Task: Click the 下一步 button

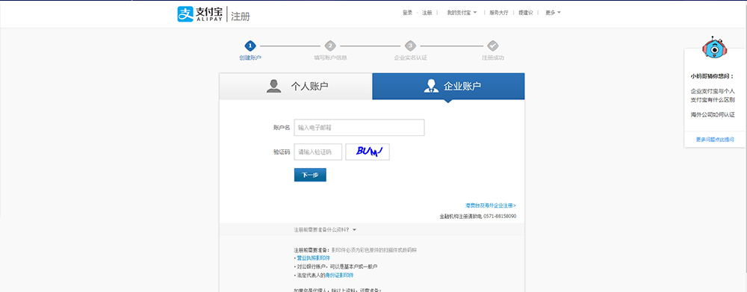Action: pos(310,175)
